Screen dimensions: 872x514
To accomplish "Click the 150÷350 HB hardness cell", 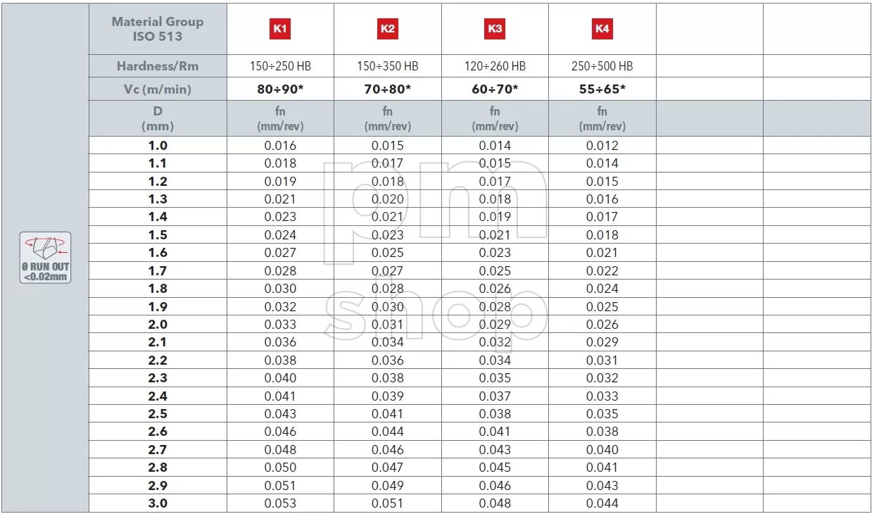I will (x=388, y=66).
